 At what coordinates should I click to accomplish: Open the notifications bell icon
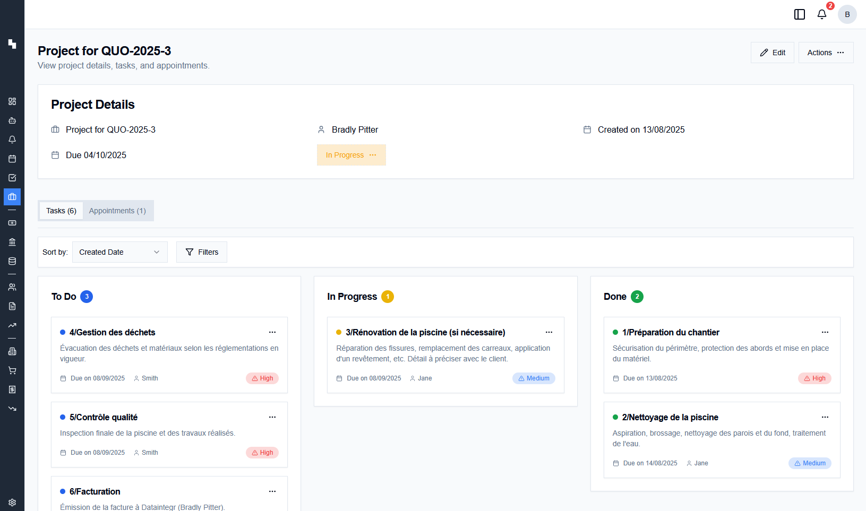pyautogui.click(x=821, y=14)
